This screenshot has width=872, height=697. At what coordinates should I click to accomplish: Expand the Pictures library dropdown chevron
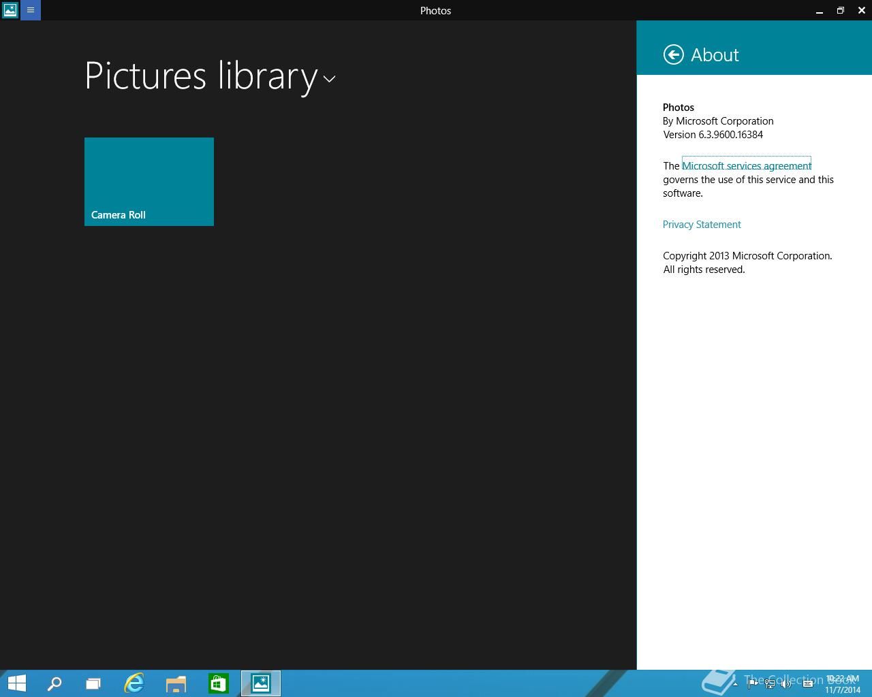[x=329, y=79]
